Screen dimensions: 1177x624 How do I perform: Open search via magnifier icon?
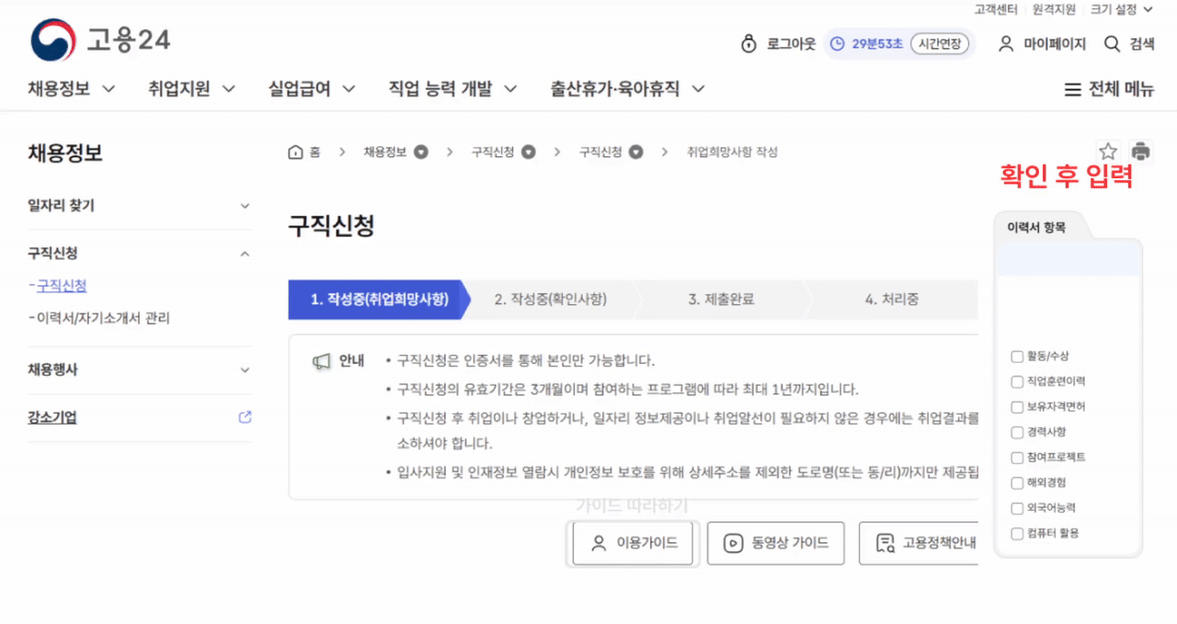pyautogui.click(x=1112, y=44)
